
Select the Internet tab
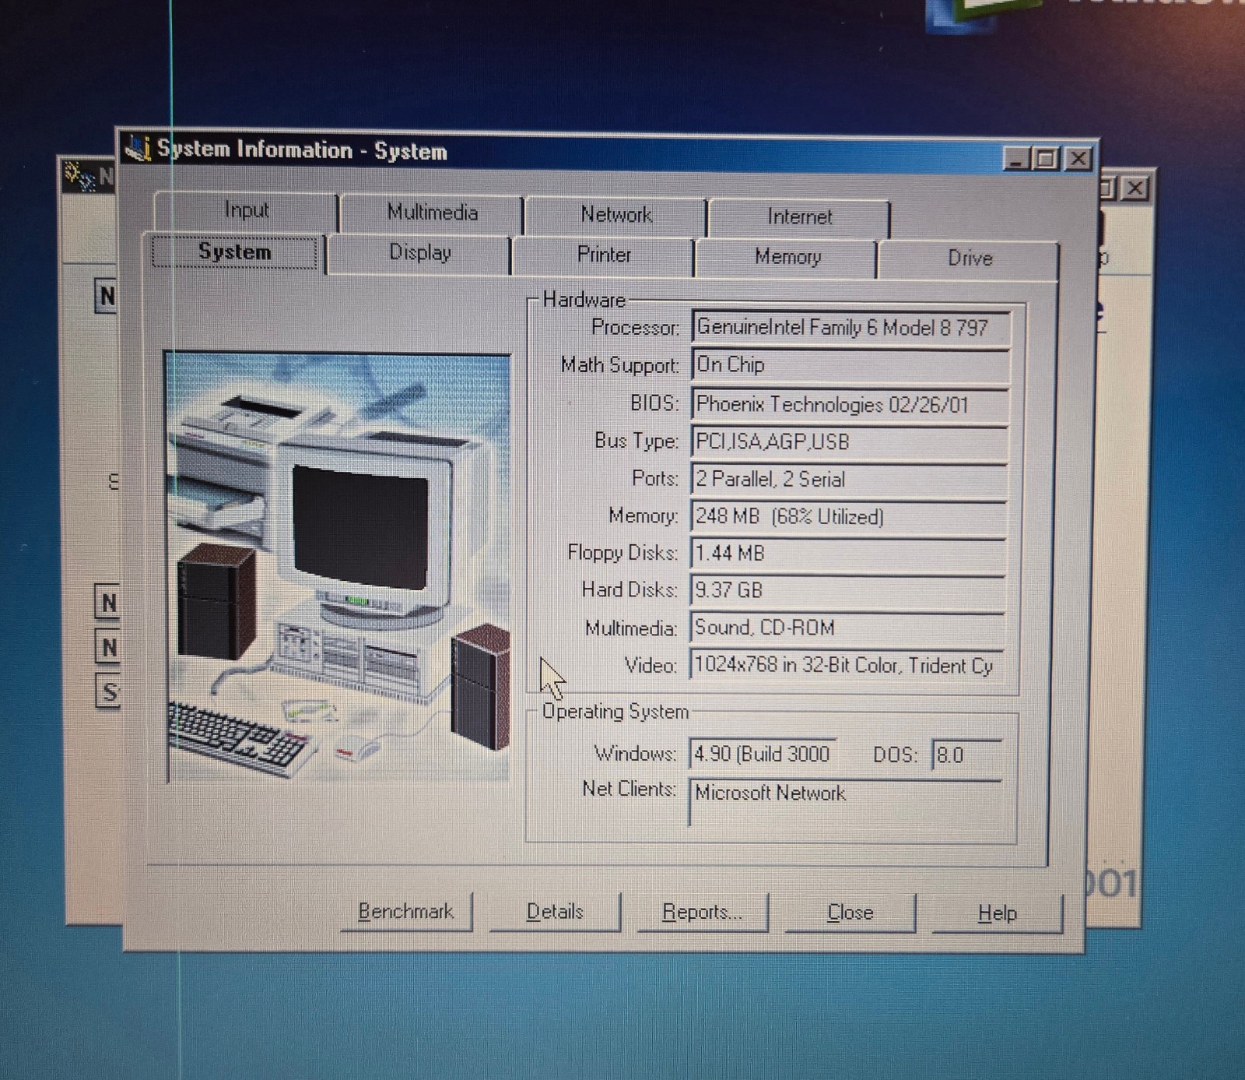tap(799, 217)
